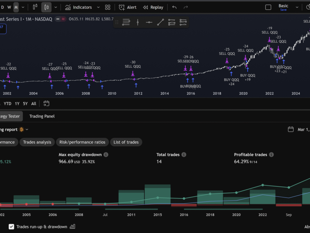This screenshot has height=233, width=310.
Task: Open the layout setup square icon
Action: (268, 7)
